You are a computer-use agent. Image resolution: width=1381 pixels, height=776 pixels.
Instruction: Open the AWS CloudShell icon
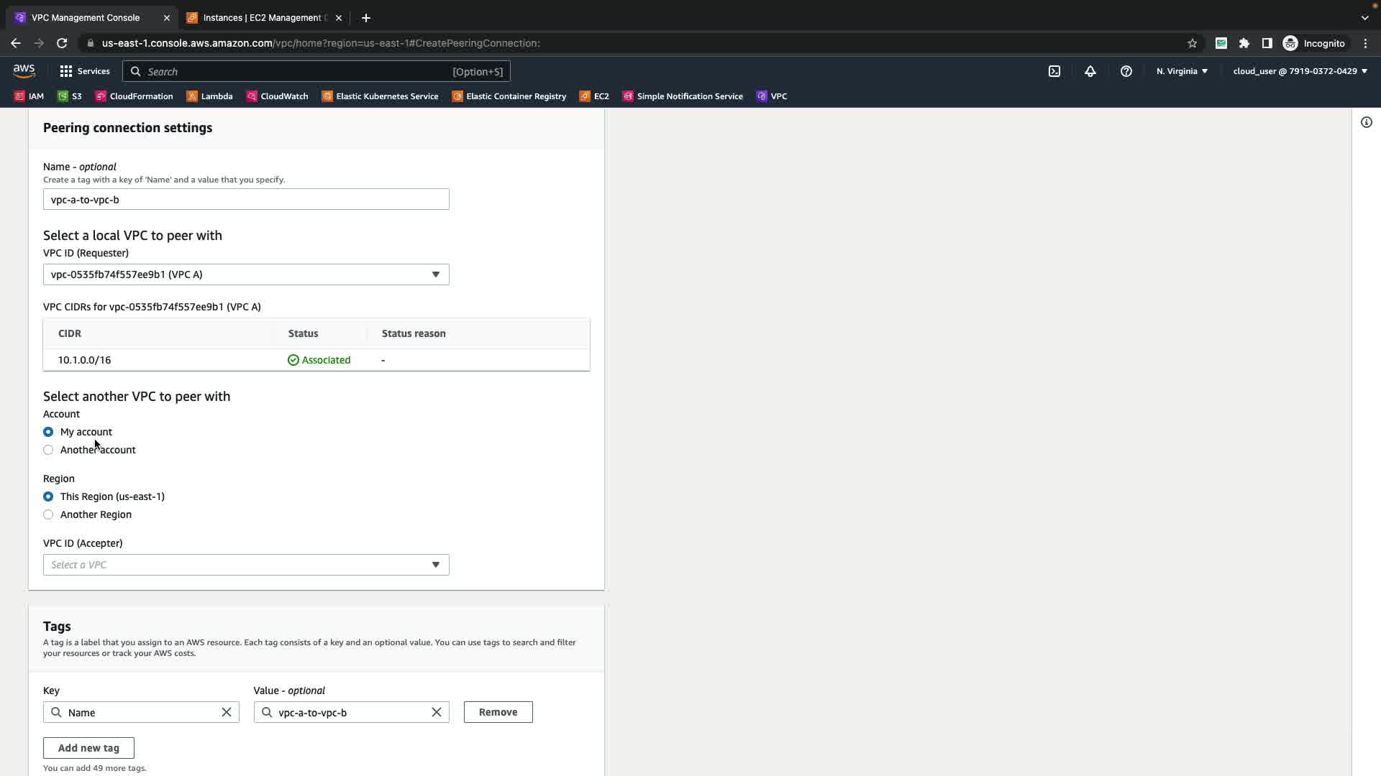pyautogui.click(x=1054, y=71)
